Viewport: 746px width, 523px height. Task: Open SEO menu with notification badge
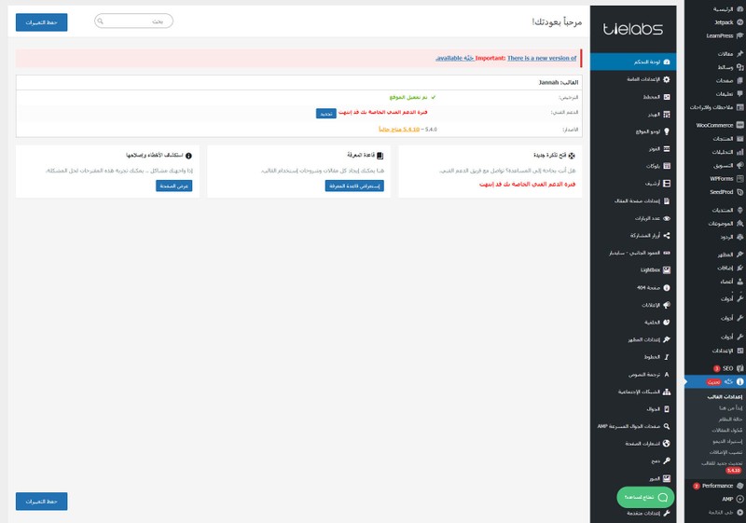point(715,368)
